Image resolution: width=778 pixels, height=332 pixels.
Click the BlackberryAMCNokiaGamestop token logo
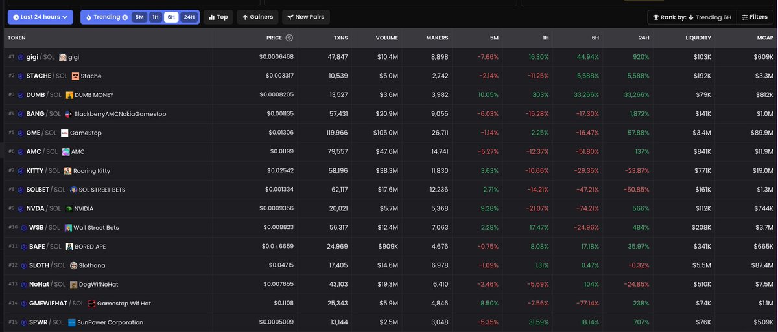[68, 114]
